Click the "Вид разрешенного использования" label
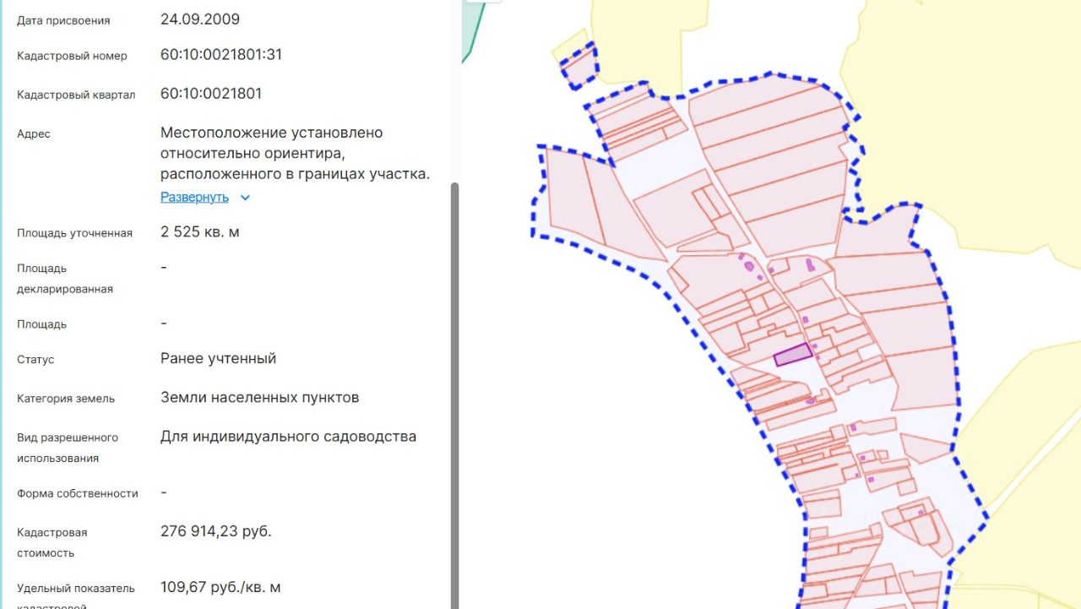1081x609 pixels. tap(68, 448)
